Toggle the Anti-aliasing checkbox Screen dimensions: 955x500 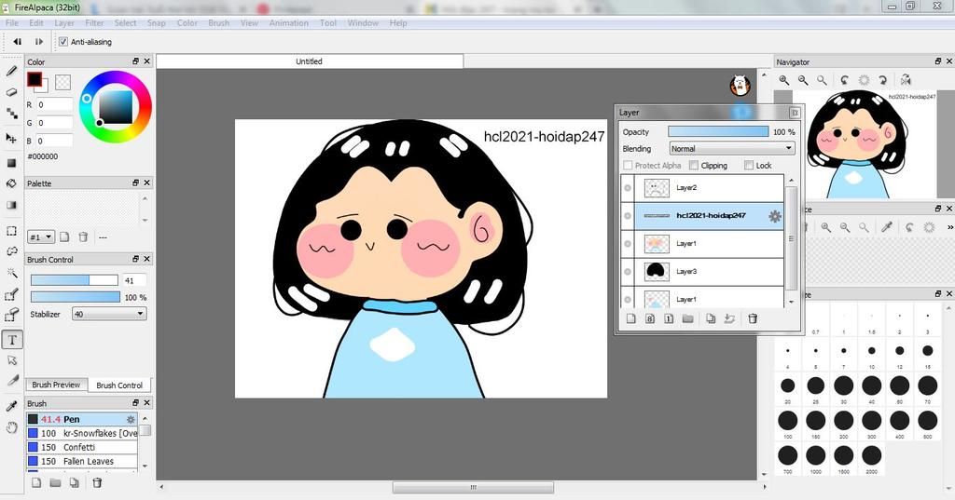click(63, 42)
